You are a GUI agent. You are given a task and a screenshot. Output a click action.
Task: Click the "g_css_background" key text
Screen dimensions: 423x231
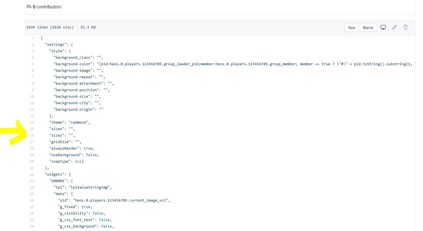pyautogui.click(x=77, y=226)
